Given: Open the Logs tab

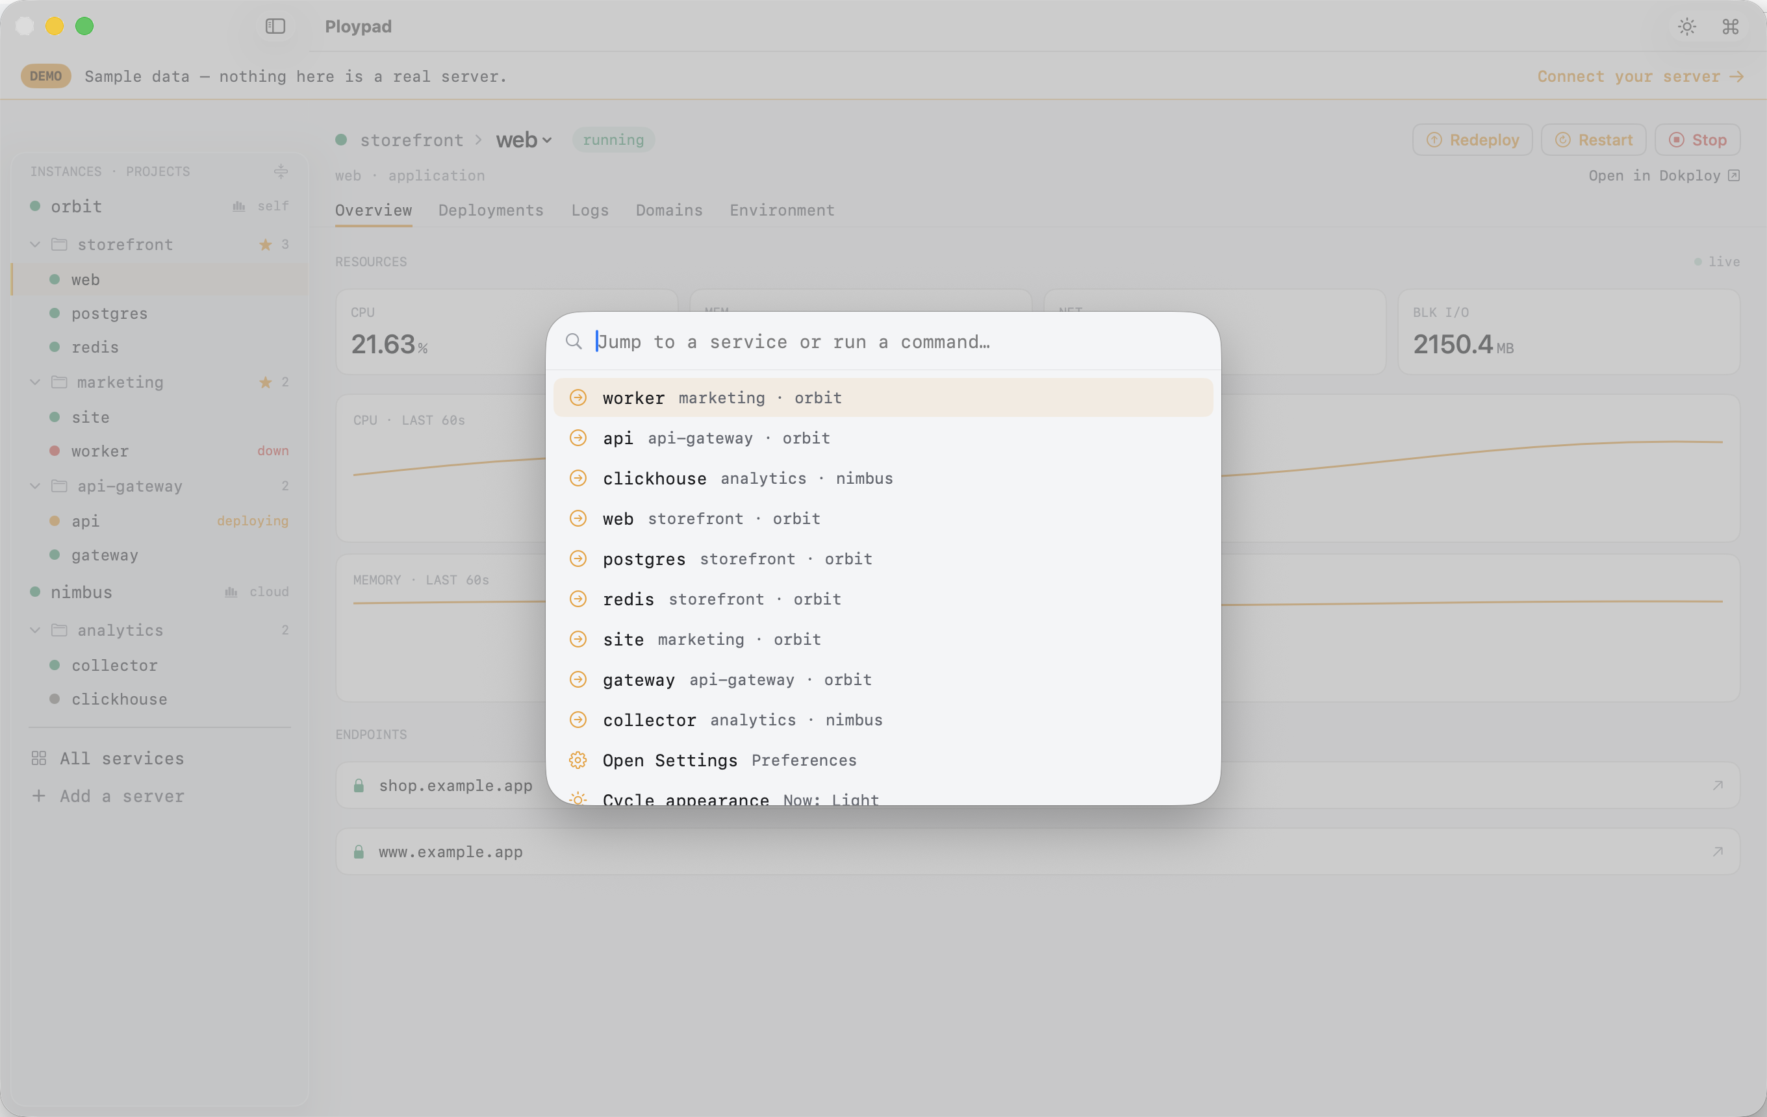Looking at the screenshot, I should [590, 210].
